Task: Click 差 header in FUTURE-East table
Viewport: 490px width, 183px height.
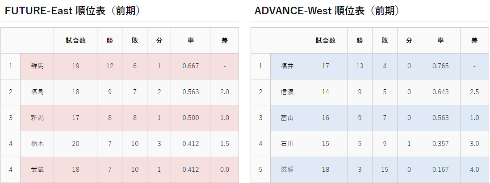Action: pos(225,41)
